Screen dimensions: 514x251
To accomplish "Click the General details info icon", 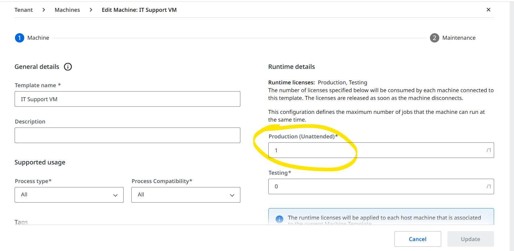I will (68, 67).
